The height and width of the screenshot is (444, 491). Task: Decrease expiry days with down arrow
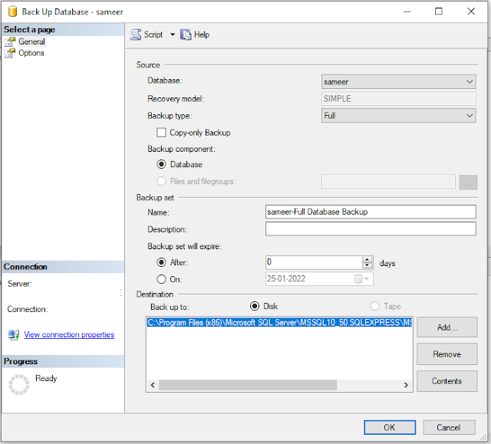click(367, 265)
